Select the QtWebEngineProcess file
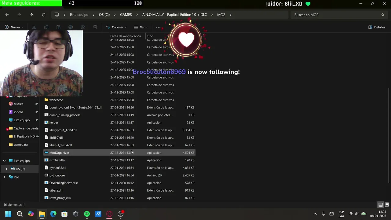The width and height of the screenshot is (391, 220). [x=119, y=183]
